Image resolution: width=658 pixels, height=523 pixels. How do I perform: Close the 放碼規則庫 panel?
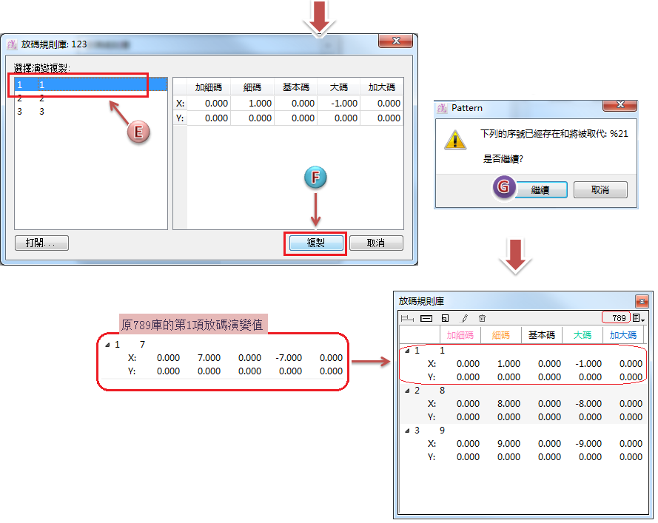[642, 301]
